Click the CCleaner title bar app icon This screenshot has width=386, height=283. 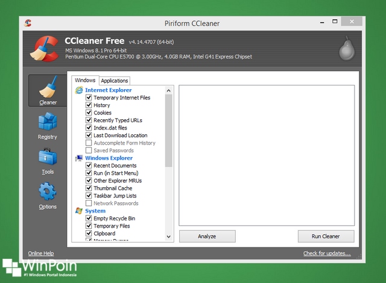click(x=28, y=23)
